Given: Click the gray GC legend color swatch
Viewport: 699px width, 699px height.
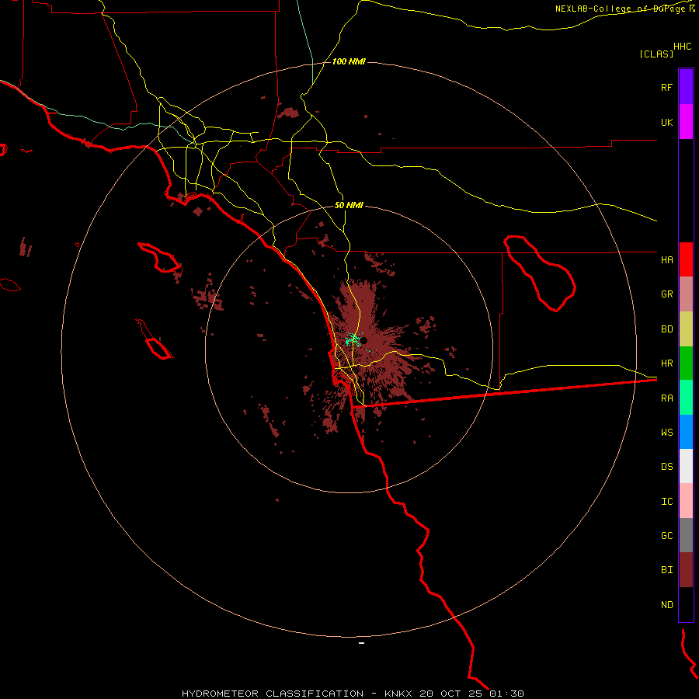Looking at the screenshot, I should [686, 535].
